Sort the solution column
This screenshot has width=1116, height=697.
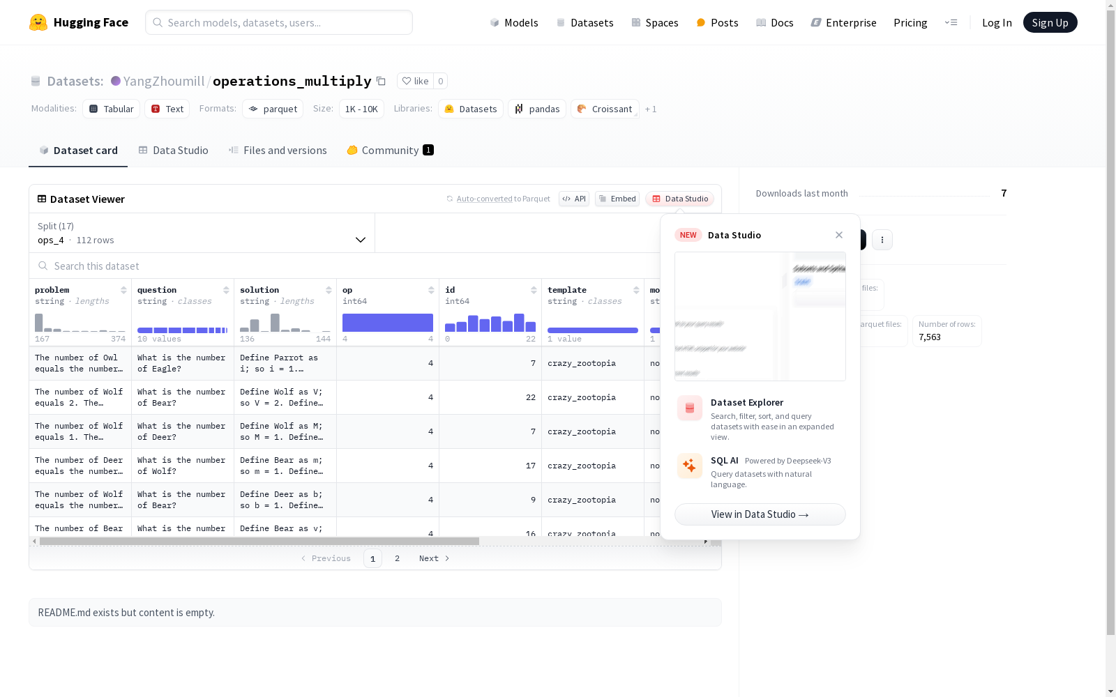point(329,290)
